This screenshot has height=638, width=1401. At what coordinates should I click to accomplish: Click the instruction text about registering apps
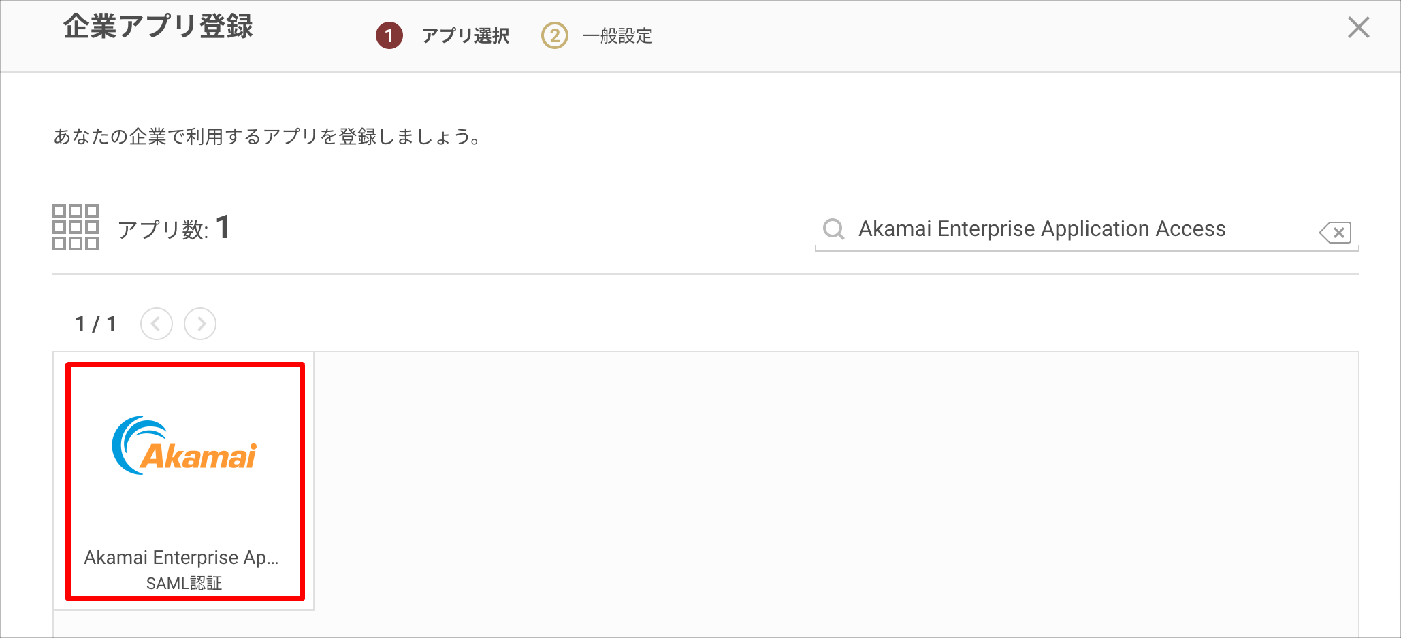point(268,137)
